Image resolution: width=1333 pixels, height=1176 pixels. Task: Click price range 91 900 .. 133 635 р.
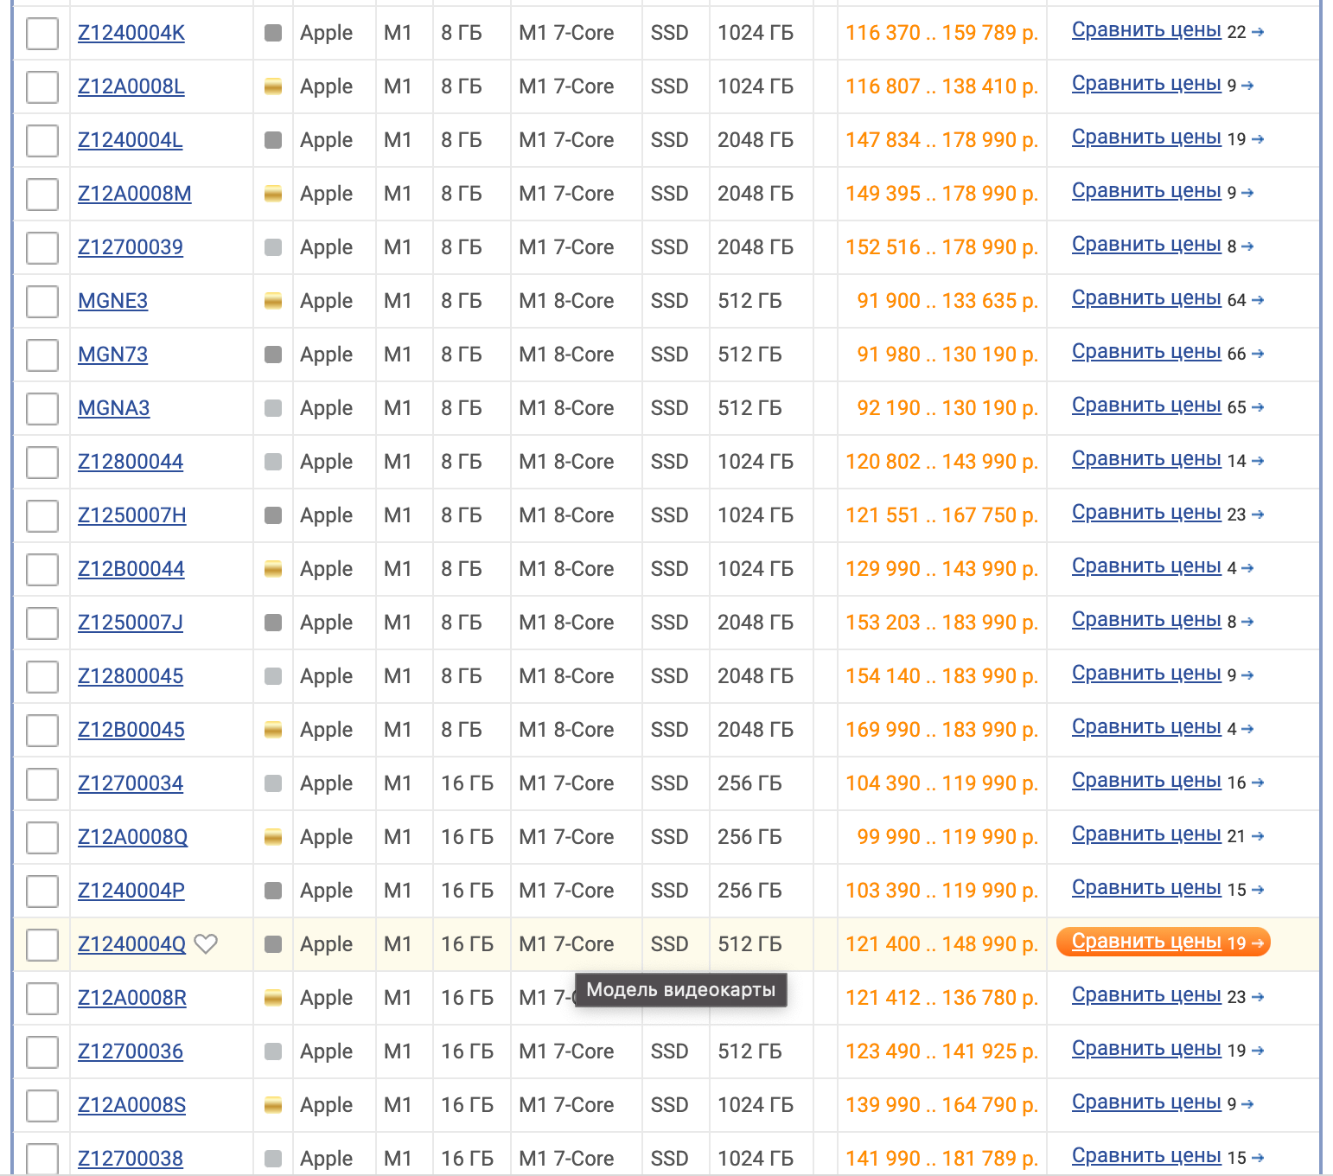pos(947,301)
